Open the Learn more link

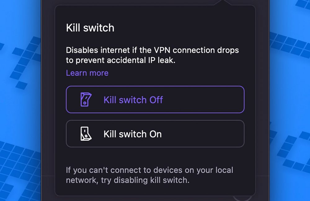coord(87,73)
